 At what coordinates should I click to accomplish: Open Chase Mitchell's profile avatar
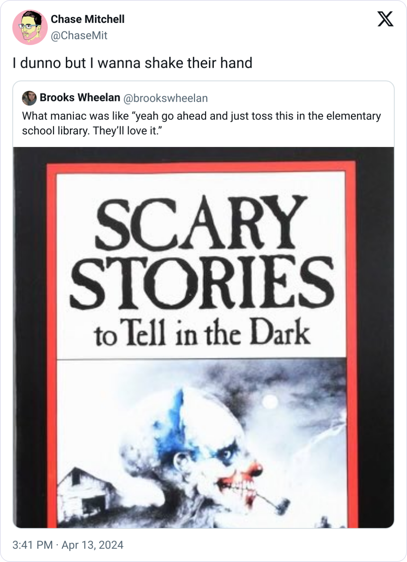point(30,27)
